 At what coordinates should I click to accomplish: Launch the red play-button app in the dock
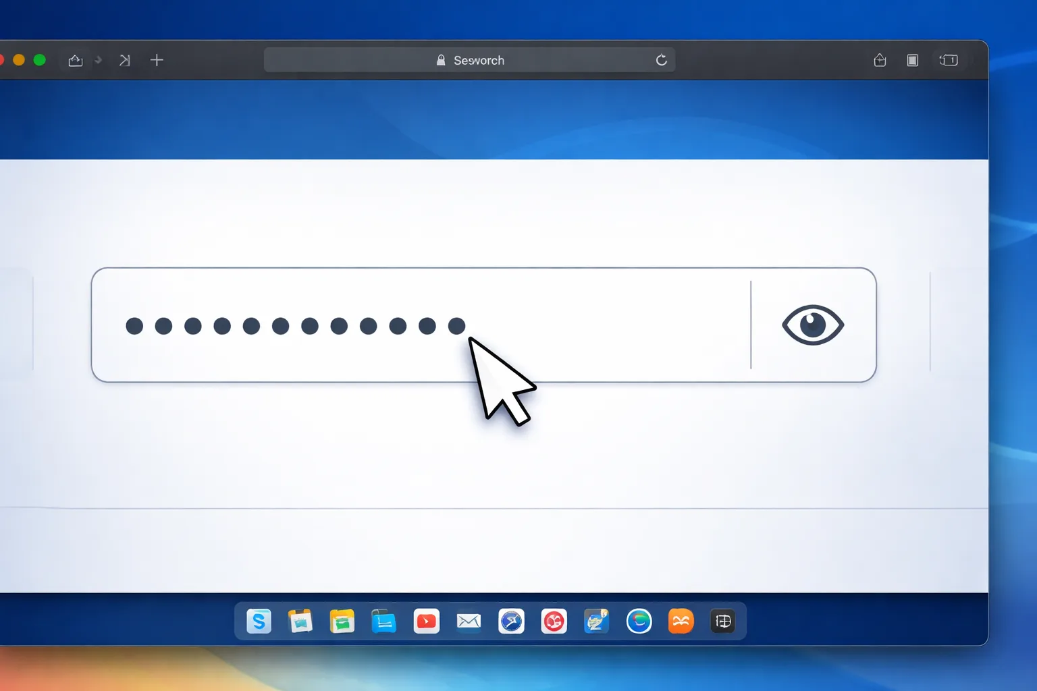427,621
